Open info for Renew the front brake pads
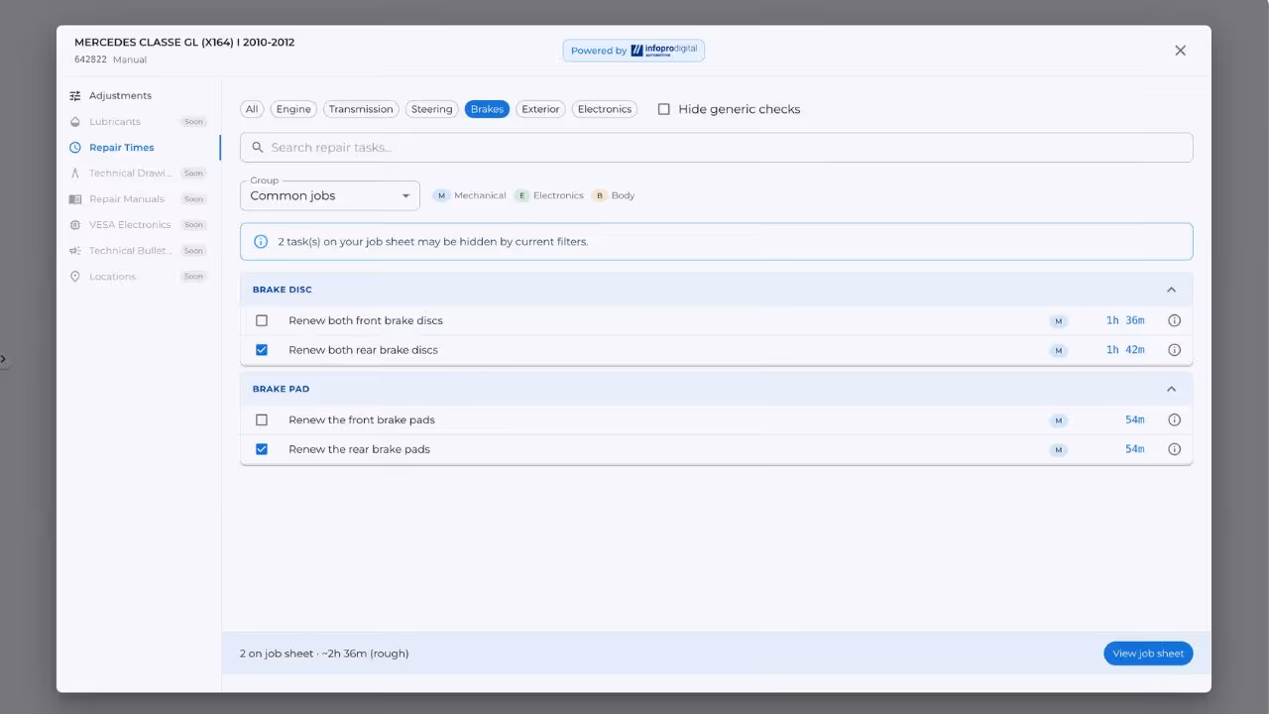 (1174, 419)
